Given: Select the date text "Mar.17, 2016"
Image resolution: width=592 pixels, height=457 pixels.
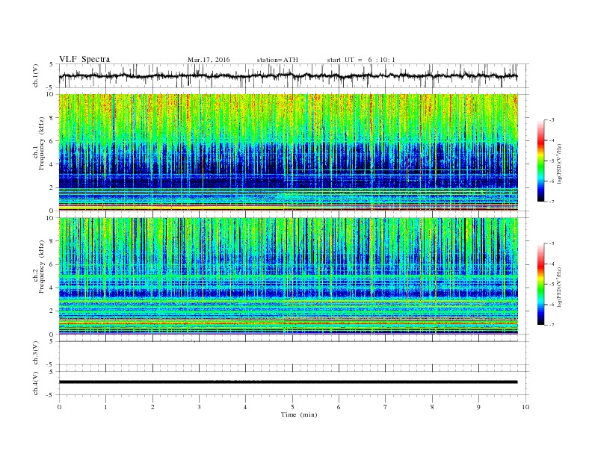Looking at the screenshot, I should 209,60.
